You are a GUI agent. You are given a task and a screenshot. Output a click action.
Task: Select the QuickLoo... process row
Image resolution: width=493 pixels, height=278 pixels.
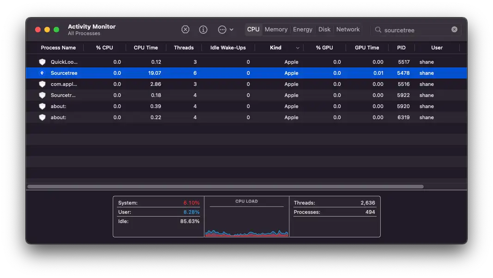pyautogui.click(x=247, y=62)
